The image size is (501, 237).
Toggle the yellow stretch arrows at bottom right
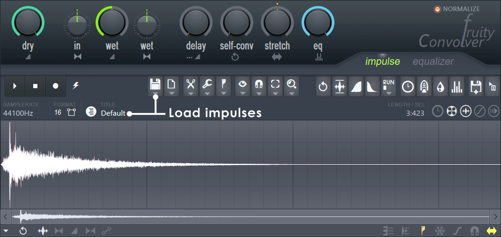coord(491,230)
